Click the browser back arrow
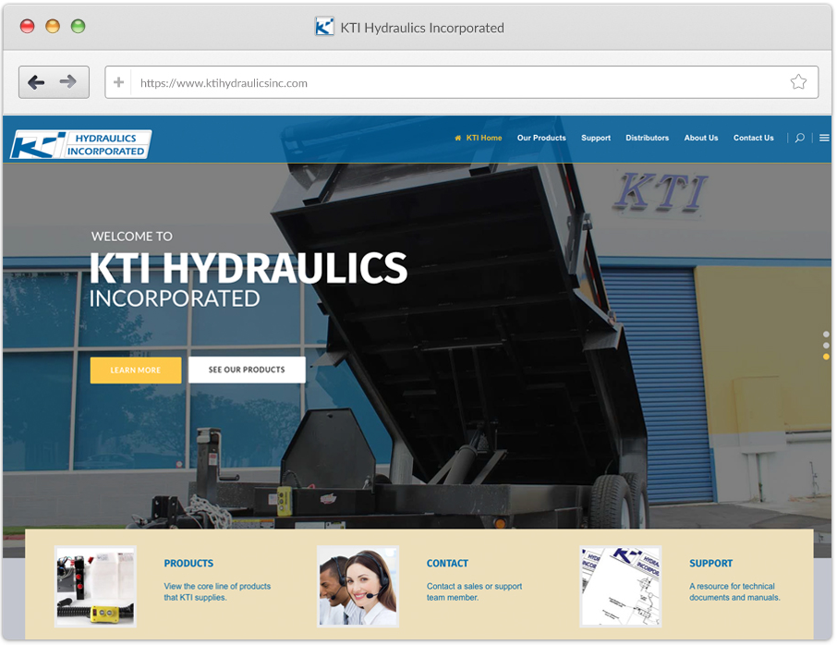The image size is (837, 645). [x=36, y=82]
